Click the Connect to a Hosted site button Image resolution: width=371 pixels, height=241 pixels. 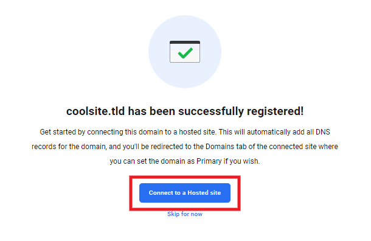[184, 193]
